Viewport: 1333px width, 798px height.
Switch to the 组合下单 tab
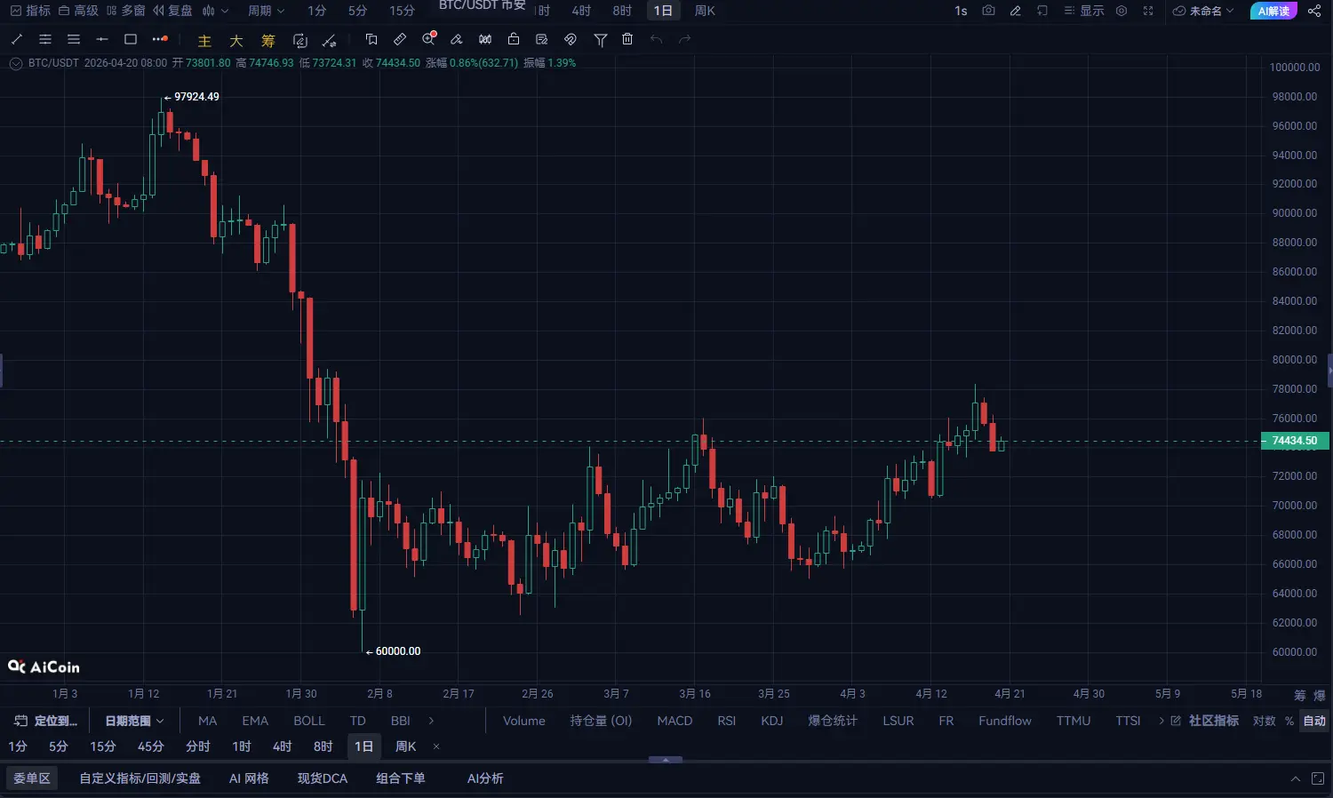click(401, 778)
